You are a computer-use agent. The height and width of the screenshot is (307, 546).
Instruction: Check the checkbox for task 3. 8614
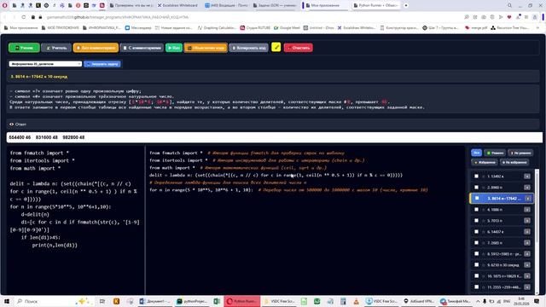click(x=477, y=198)
